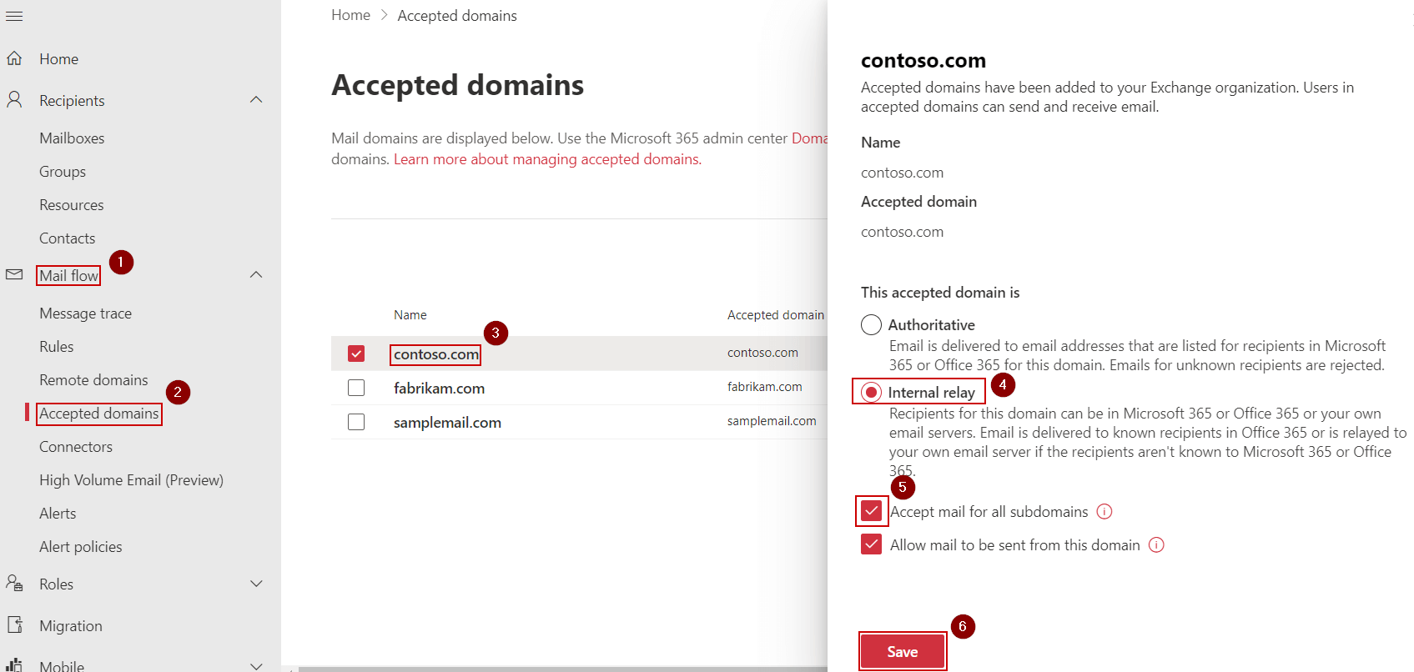Screen dimensions: 1414x672
Task: Open Alert policies in the sidebar
Action: coord(81,547)
